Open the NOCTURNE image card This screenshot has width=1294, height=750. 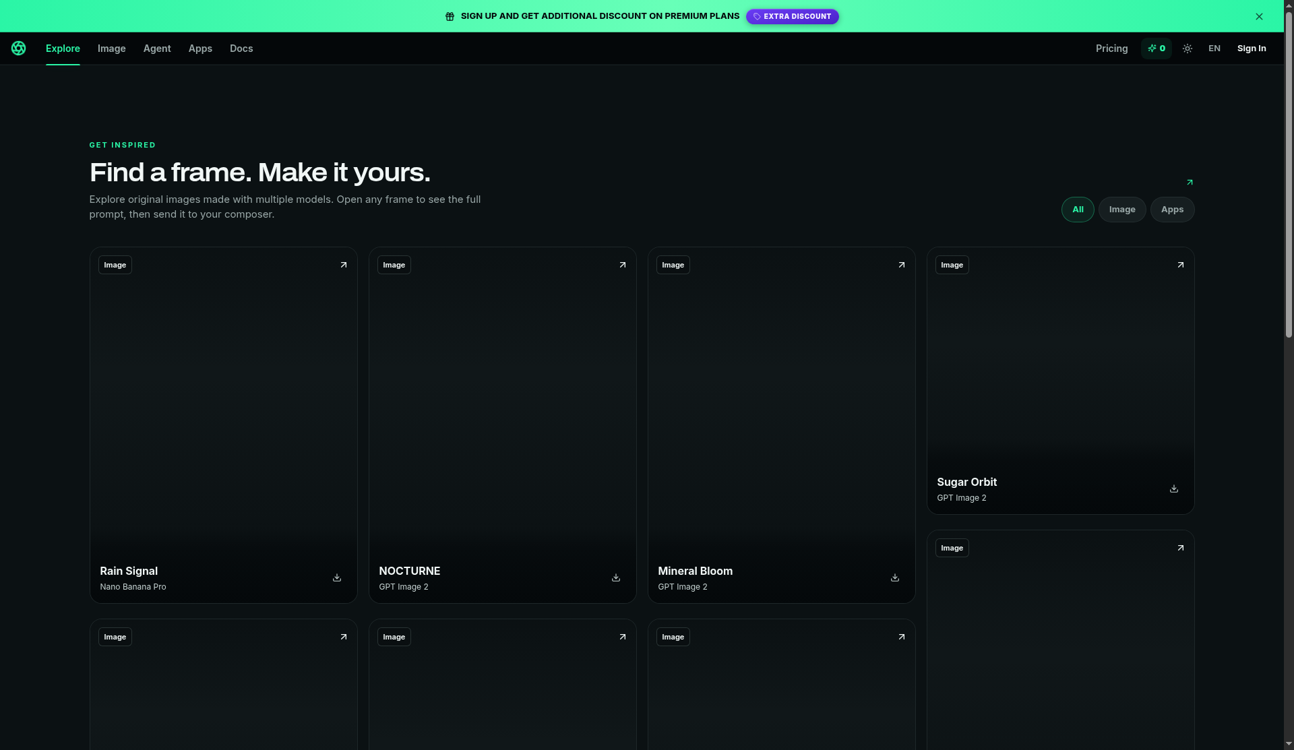coord(503,425)
